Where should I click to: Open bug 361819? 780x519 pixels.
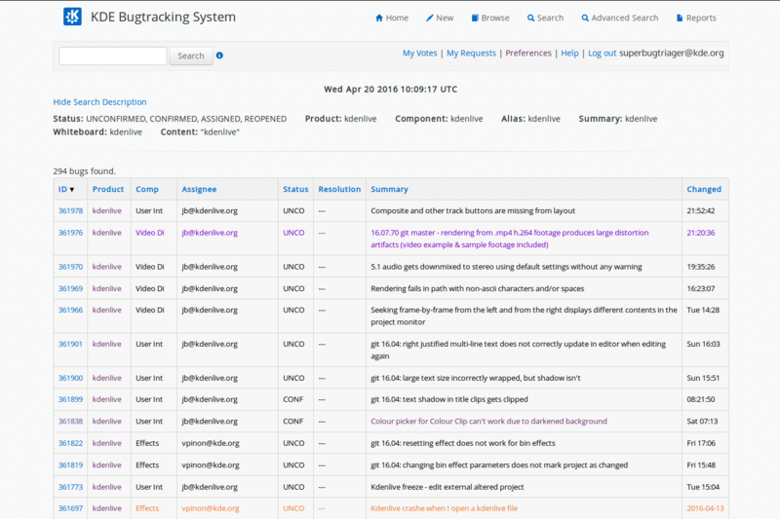click(70, 464)
